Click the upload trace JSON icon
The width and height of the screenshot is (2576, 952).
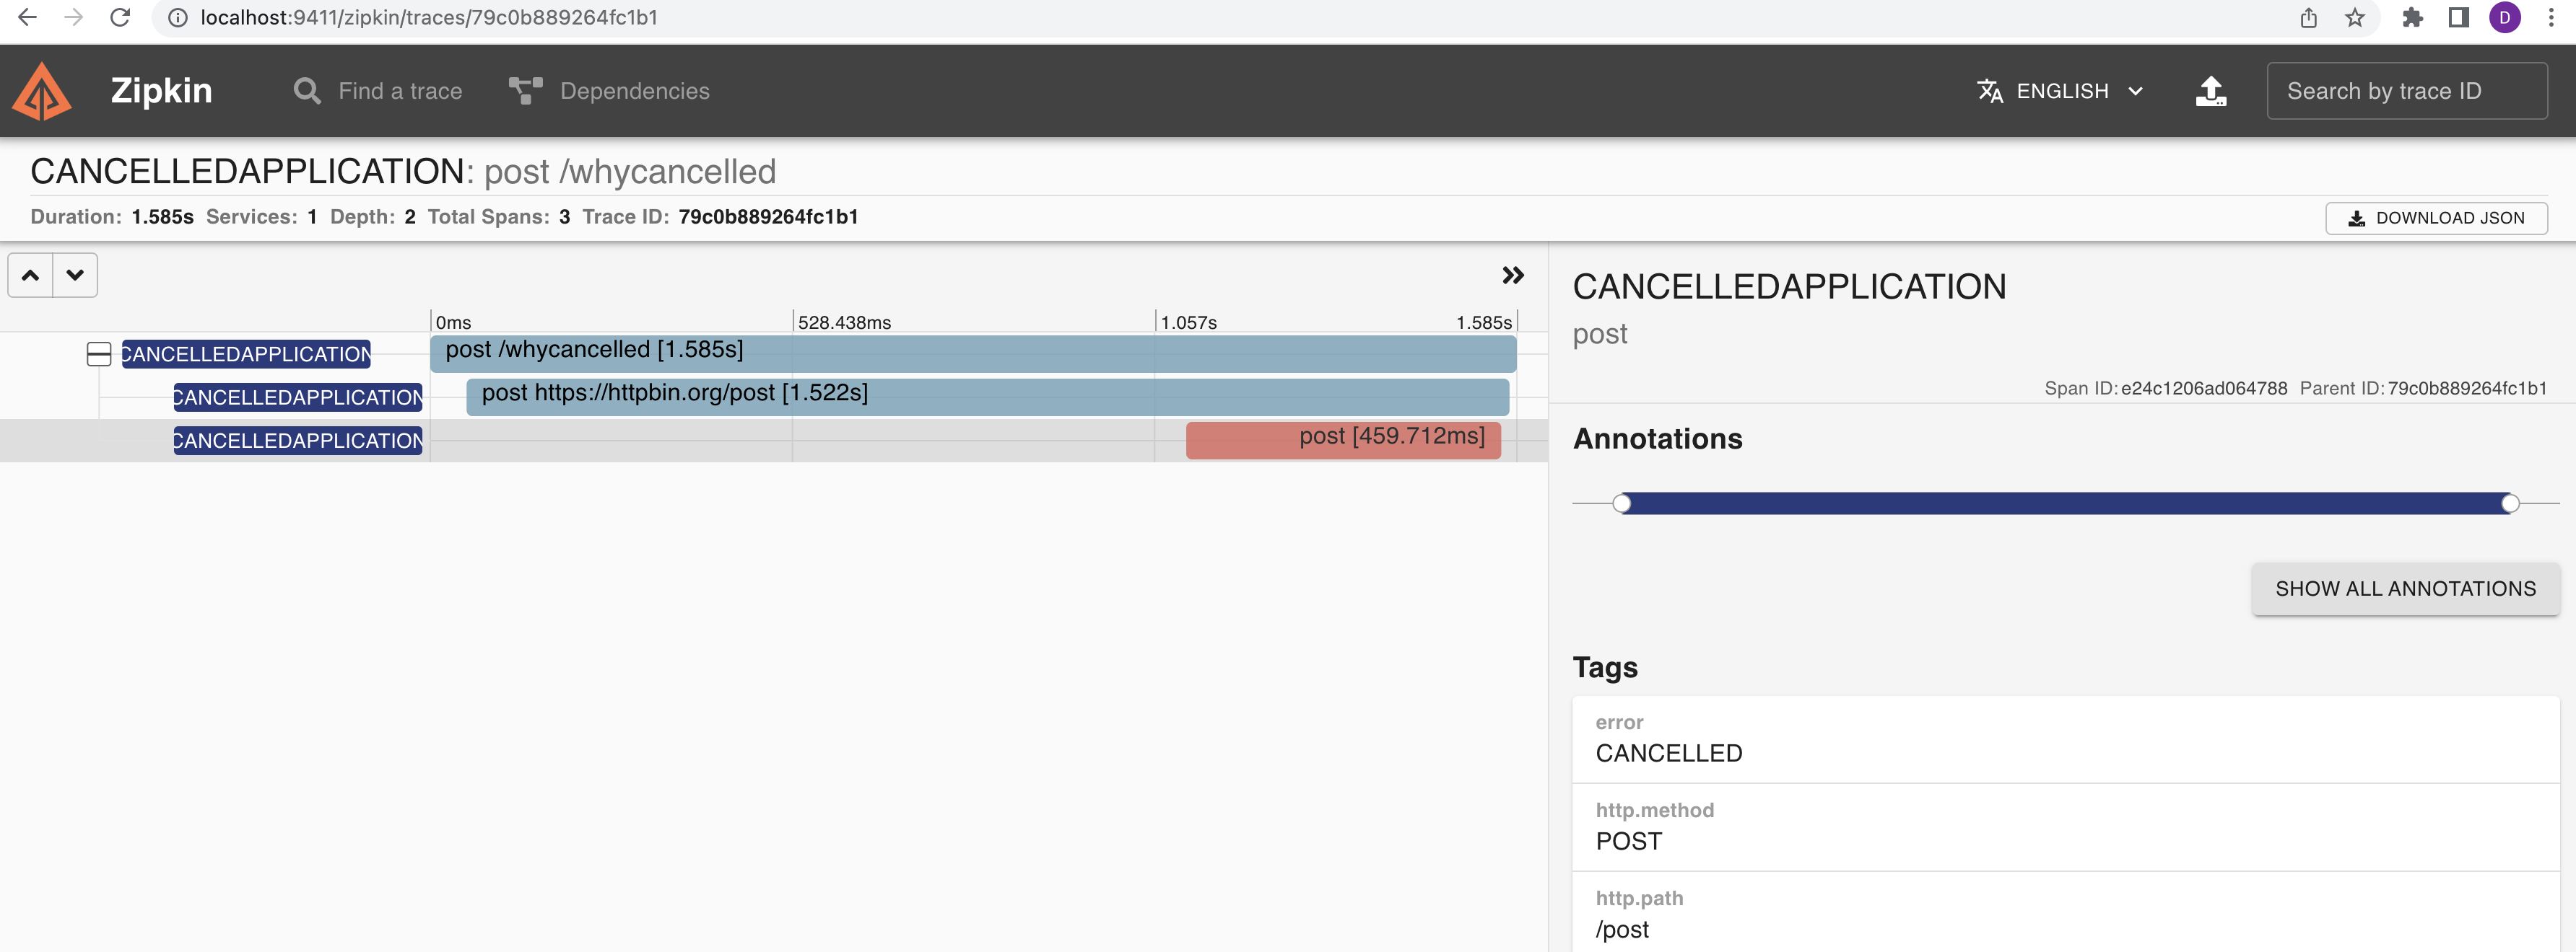click(x=2211, y=90)
